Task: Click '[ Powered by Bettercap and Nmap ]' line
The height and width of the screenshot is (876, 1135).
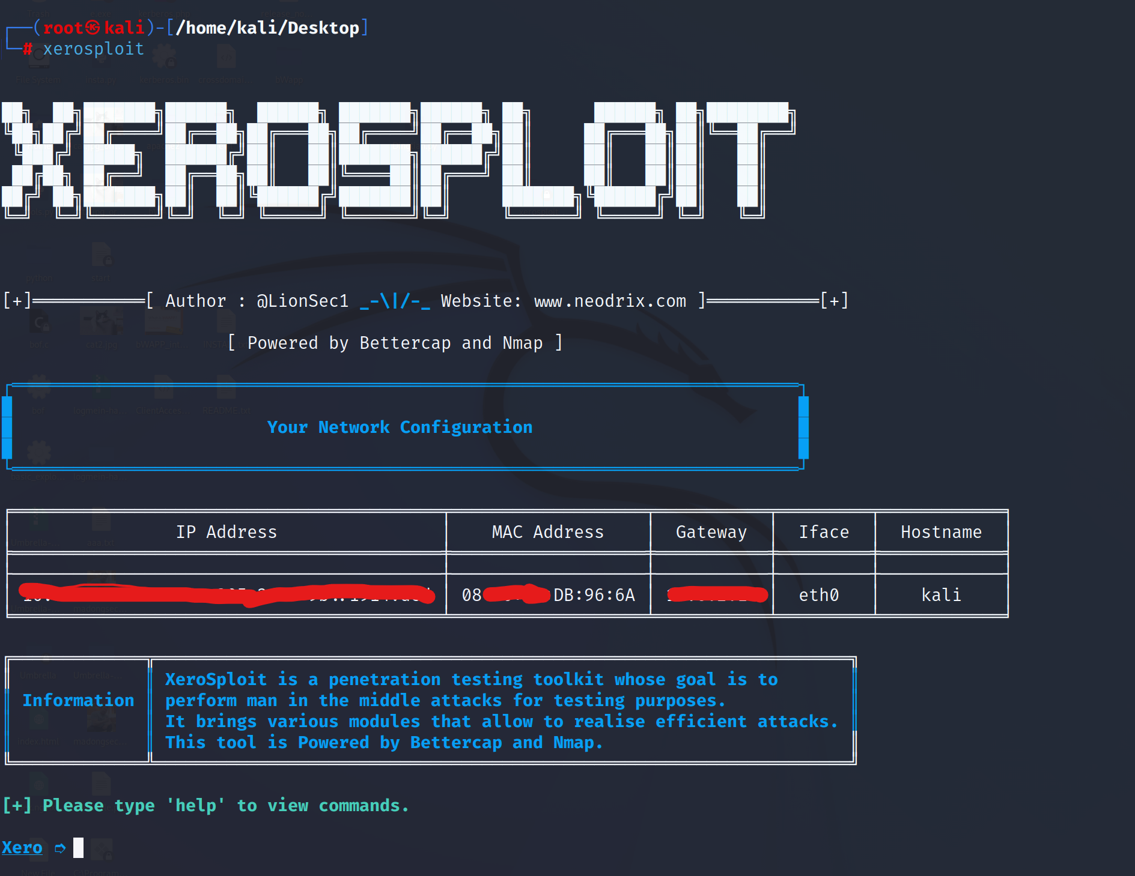Action: [395, 343]
